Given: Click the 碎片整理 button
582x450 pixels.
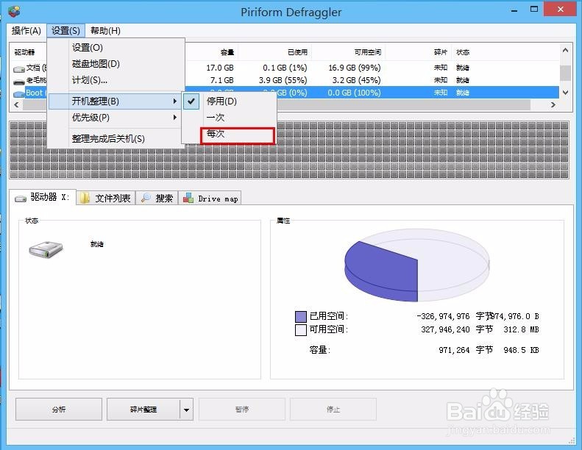Looking at the screenshot, I should point(143,410).
